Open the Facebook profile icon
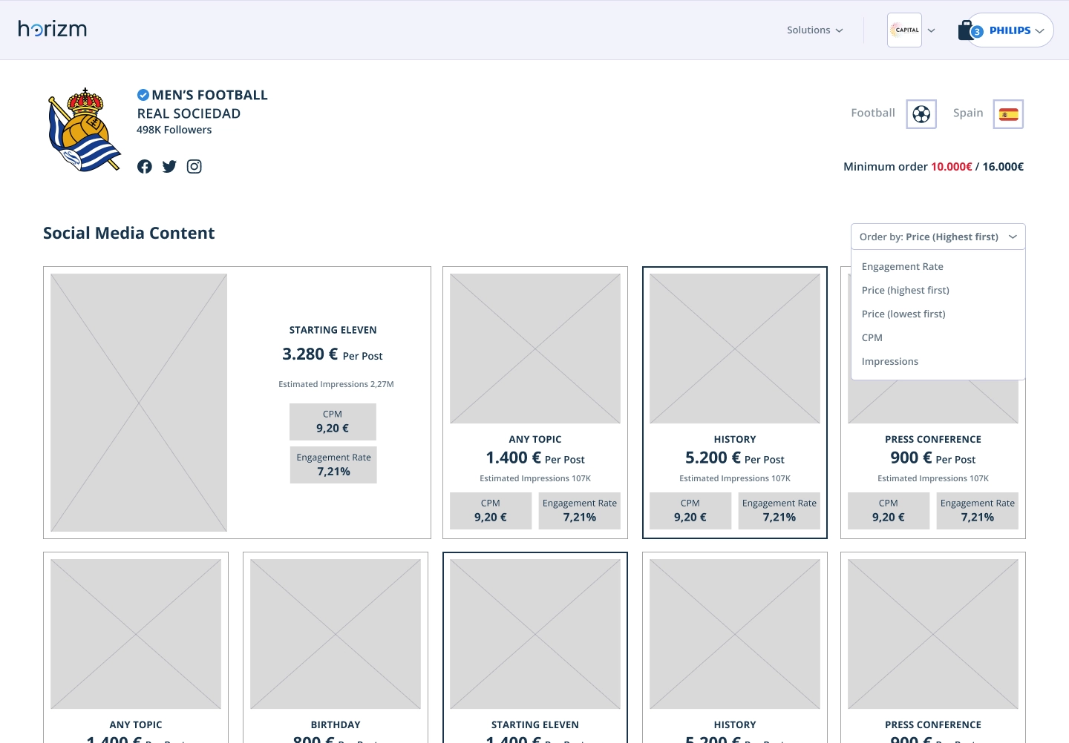 tap(145, 167)
